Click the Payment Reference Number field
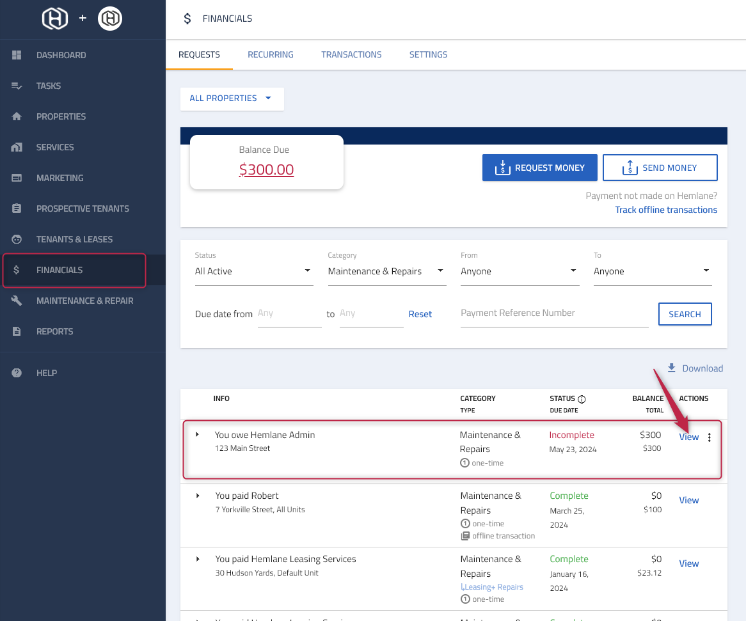 (x=554, y=313)
